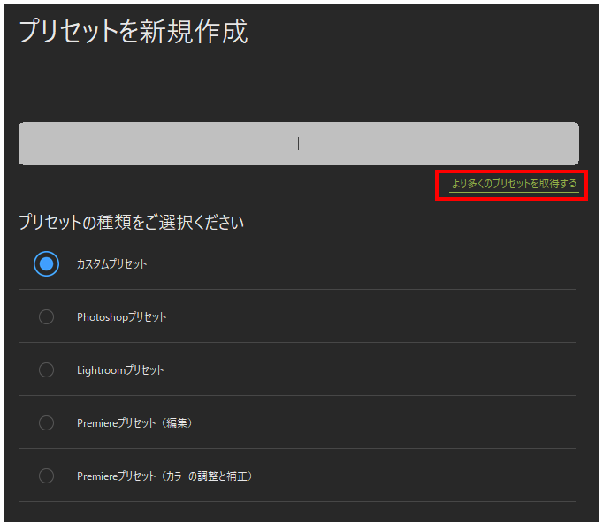Focus the preset name input field
Viewport: 603px width, 525px height.
point(299,143)
